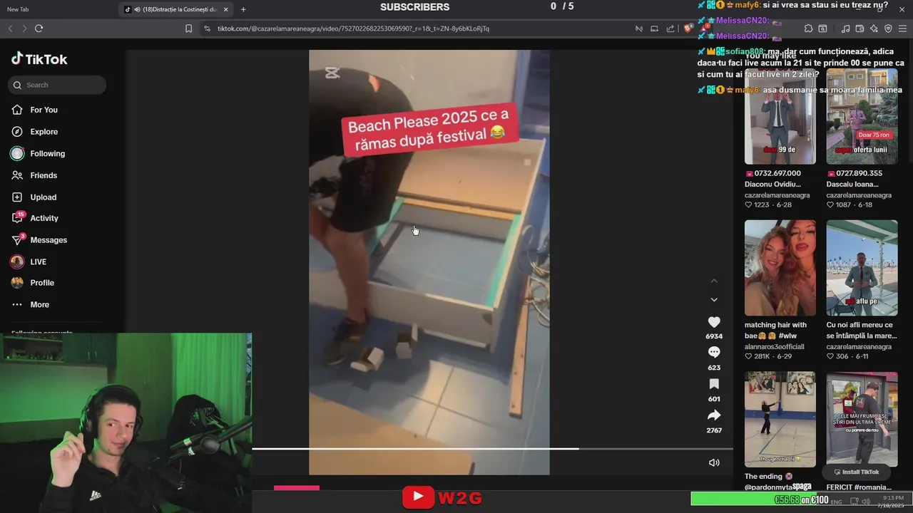Go to next video arrow

(714, 299)
